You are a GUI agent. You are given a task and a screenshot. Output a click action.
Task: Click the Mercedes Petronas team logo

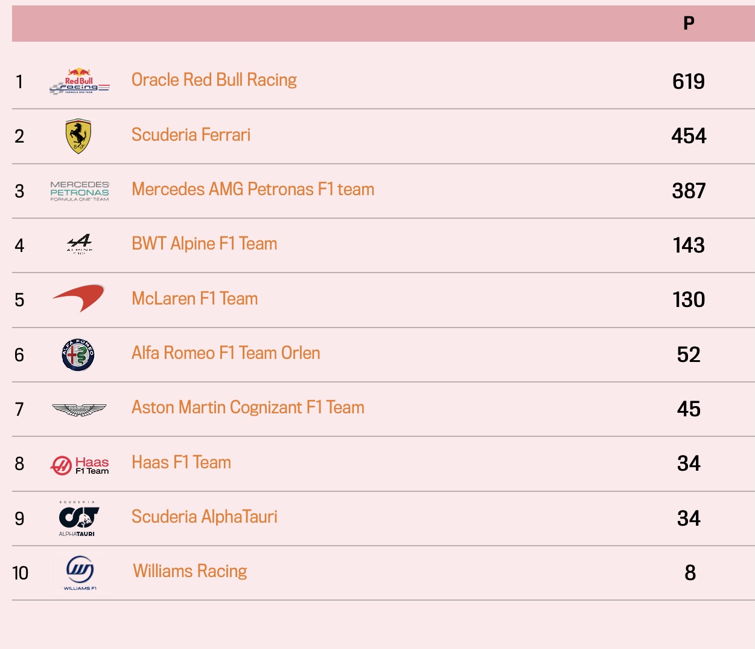[x=80, y=191]
